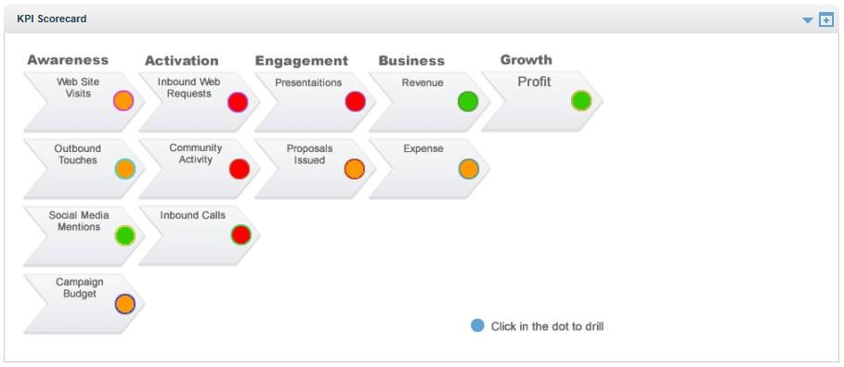
Task: Open the Expense orange status dot
Action: (468, 169)
